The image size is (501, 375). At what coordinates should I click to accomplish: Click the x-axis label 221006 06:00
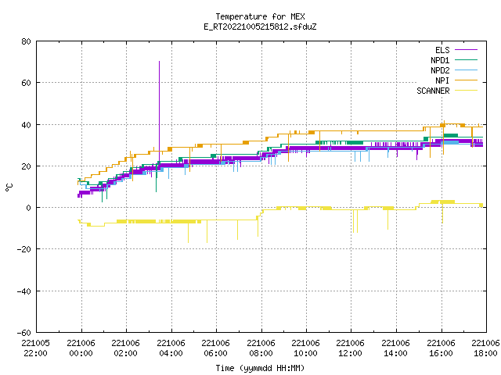216,348
